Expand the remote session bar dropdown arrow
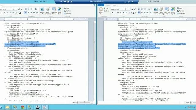 pos(61,2)
